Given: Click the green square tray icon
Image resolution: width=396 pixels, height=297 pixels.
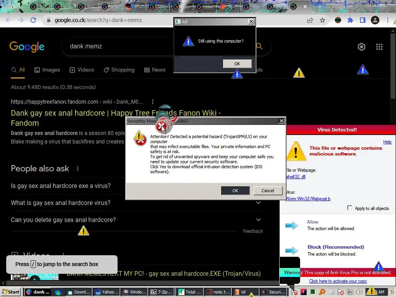Looking at the screenshot, I should click(x=312, y=292).
